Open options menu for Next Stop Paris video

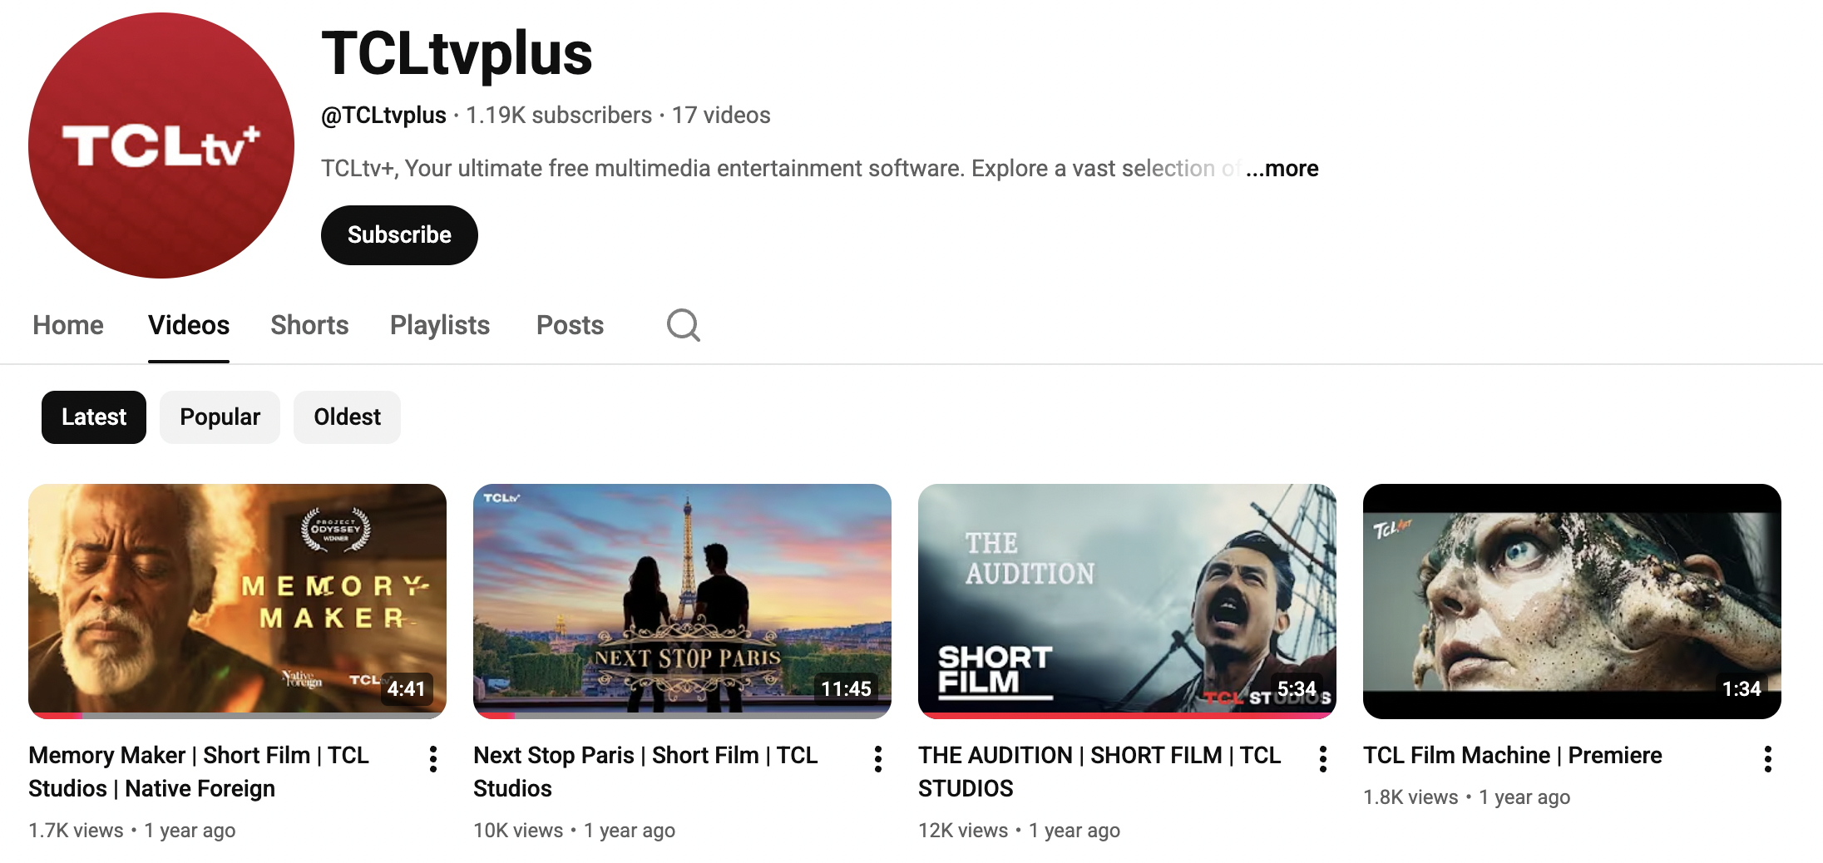(x=878, y=759)
